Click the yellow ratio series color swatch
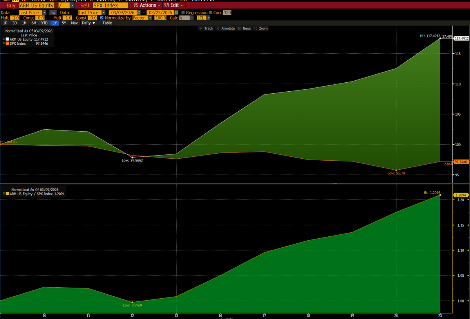The height and width of the screenshot is (319, 470). [7, 194]
